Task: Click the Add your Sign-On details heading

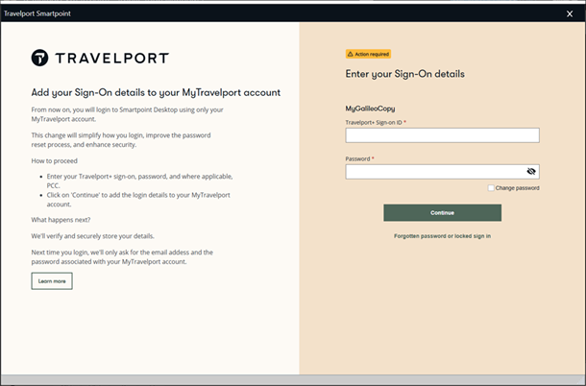Action: (156, 93)
